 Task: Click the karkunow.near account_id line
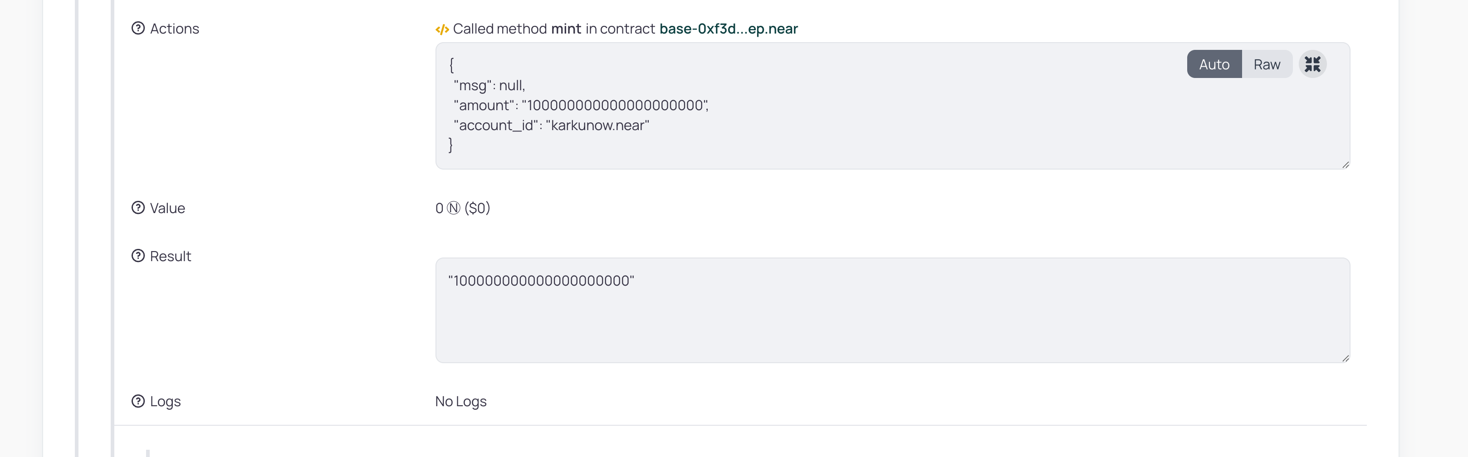coord(551,126)
